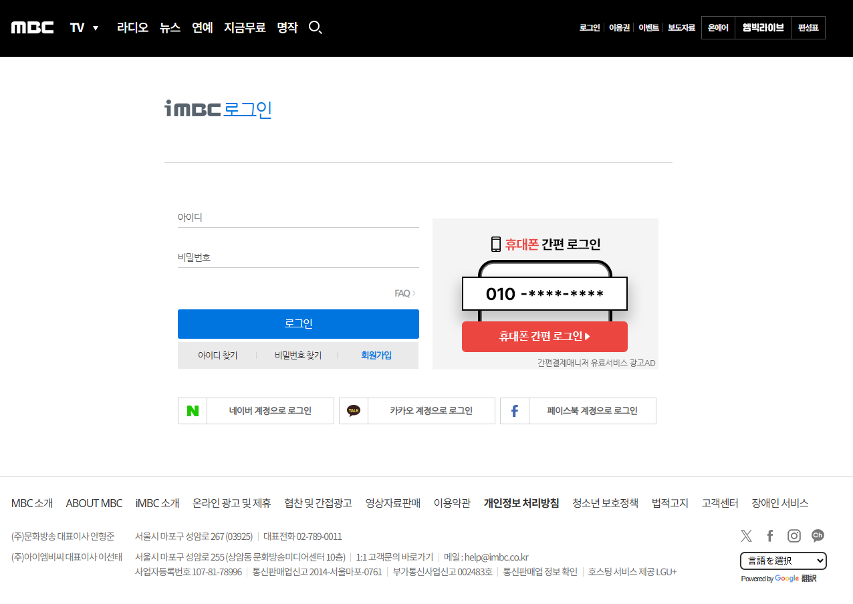This screenshot has height=604, width=853.
Task: Open the X (Twitter) footer icon
Action: (x=746, y=536)
